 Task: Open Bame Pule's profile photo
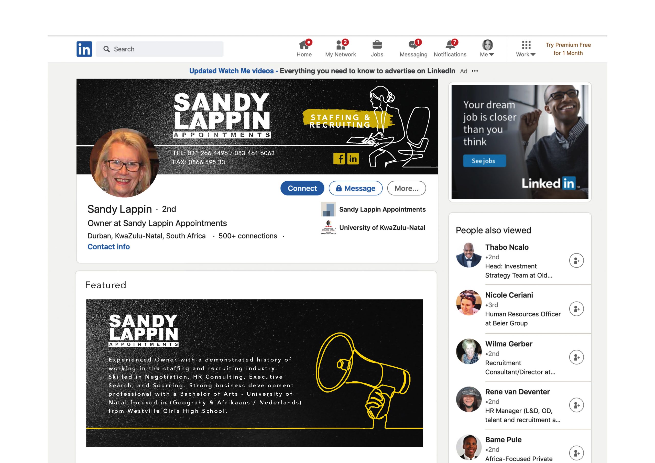click(468, 447)
